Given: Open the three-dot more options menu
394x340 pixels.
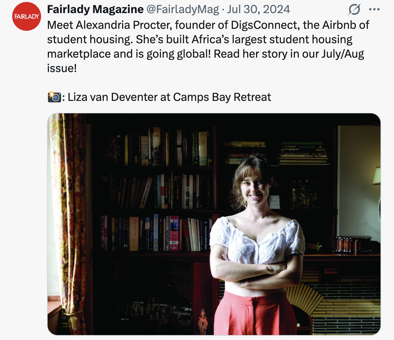Looking at the screenshot, I should pos(374,9).
